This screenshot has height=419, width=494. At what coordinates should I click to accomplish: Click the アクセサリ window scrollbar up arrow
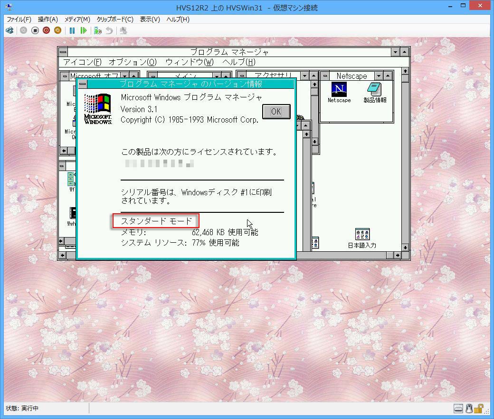tap(314, 85)
